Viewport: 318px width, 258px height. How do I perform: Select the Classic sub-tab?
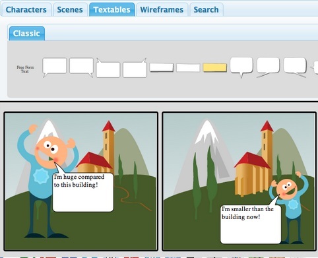[x=26, y=34]
